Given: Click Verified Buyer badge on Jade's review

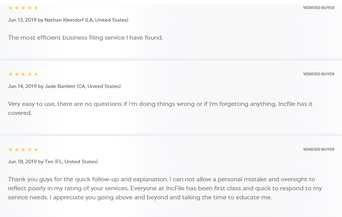Looking at the screenshot, I should [318, 74].
